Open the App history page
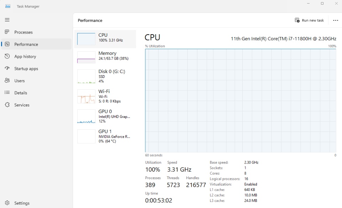 25,56
